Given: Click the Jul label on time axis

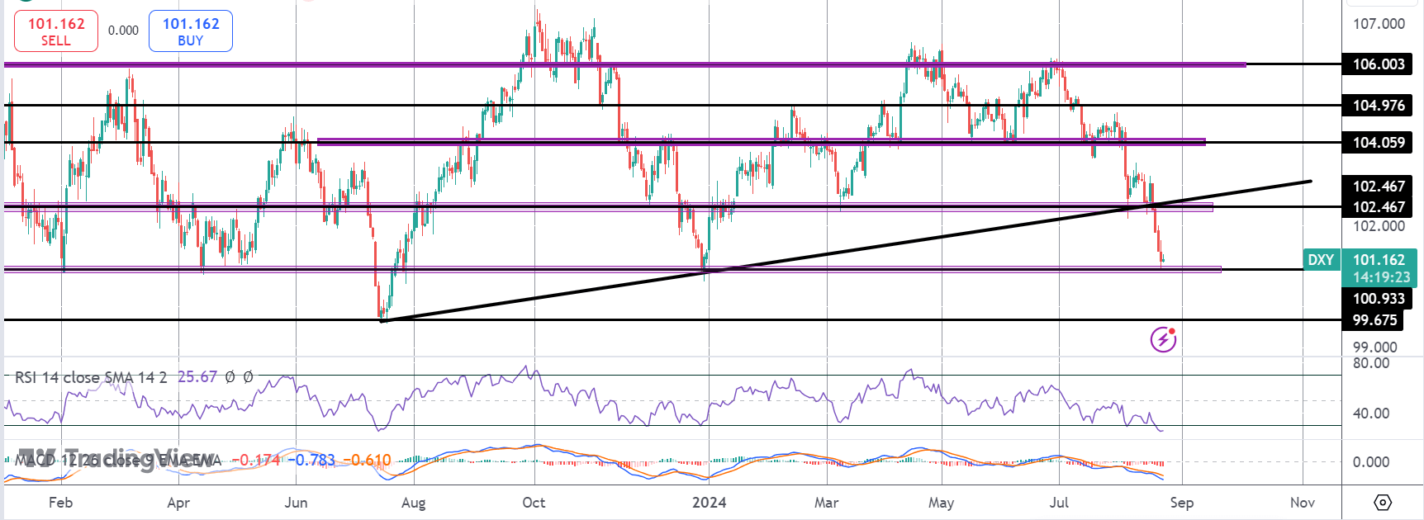Looking at the screenshot, I should tap(1059, 503).
